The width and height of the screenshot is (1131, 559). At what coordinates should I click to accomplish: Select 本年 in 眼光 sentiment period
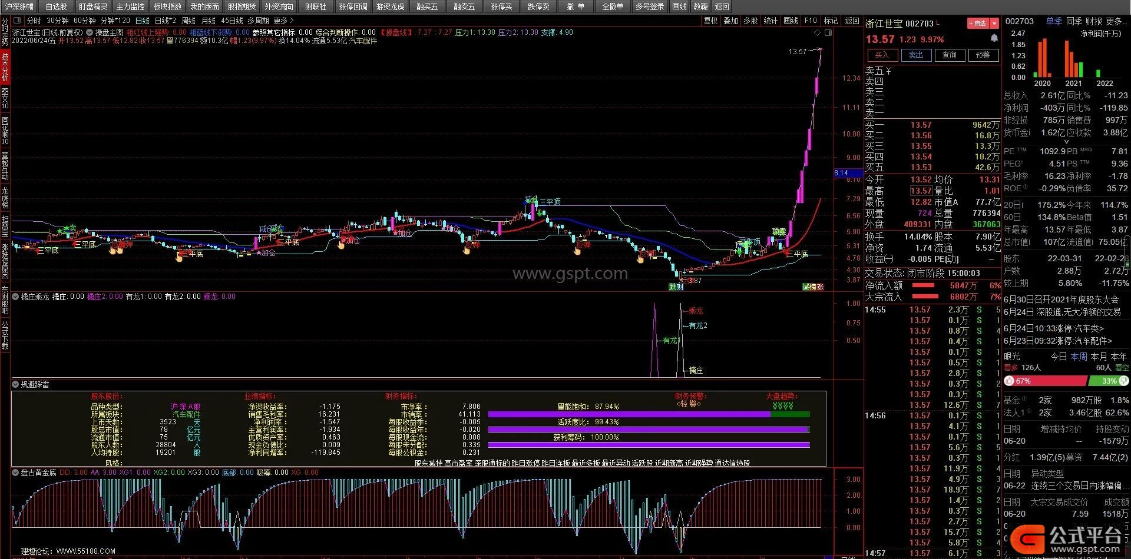click(1119, 357)
